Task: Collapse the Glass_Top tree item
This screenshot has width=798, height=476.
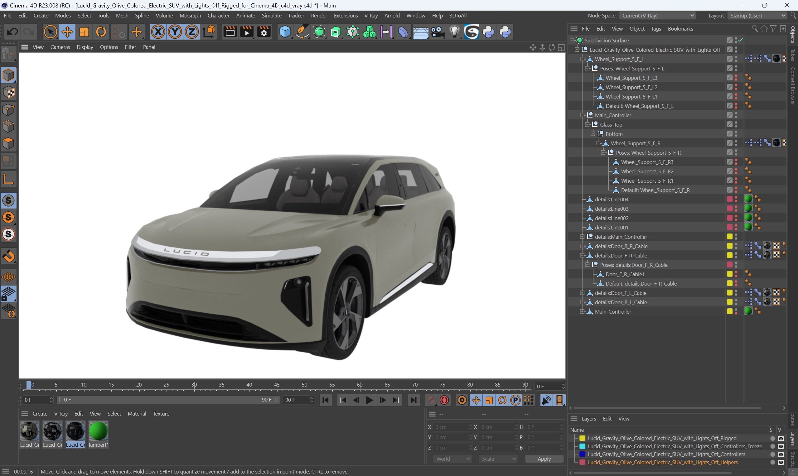Action: tap(588, 124)
